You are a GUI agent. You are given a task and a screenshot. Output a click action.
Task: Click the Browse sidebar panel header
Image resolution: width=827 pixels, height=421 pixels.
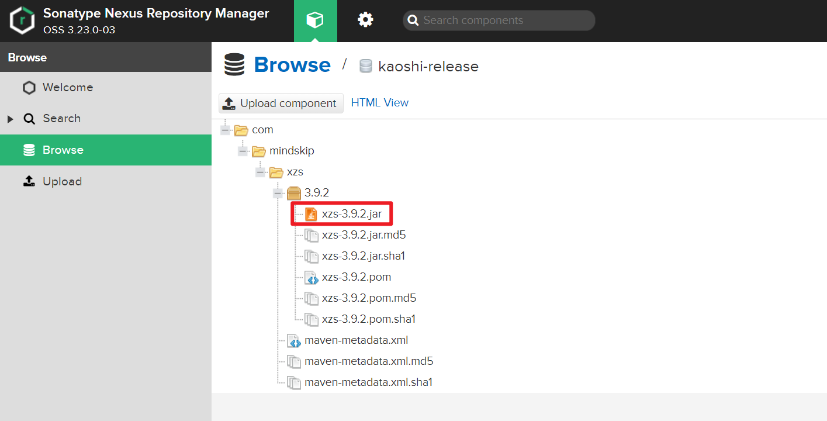pos(106,57)
